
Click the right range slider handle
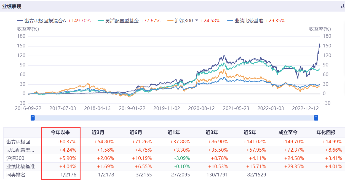click(316, 118)
